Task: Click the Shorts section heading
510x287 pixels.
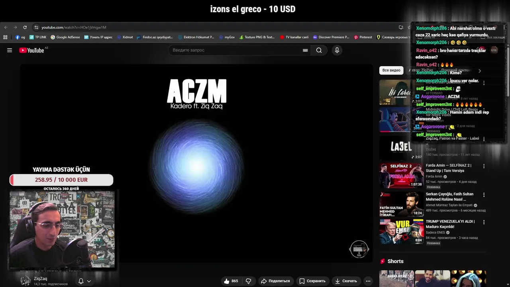Action: click(x=395, y=261)
